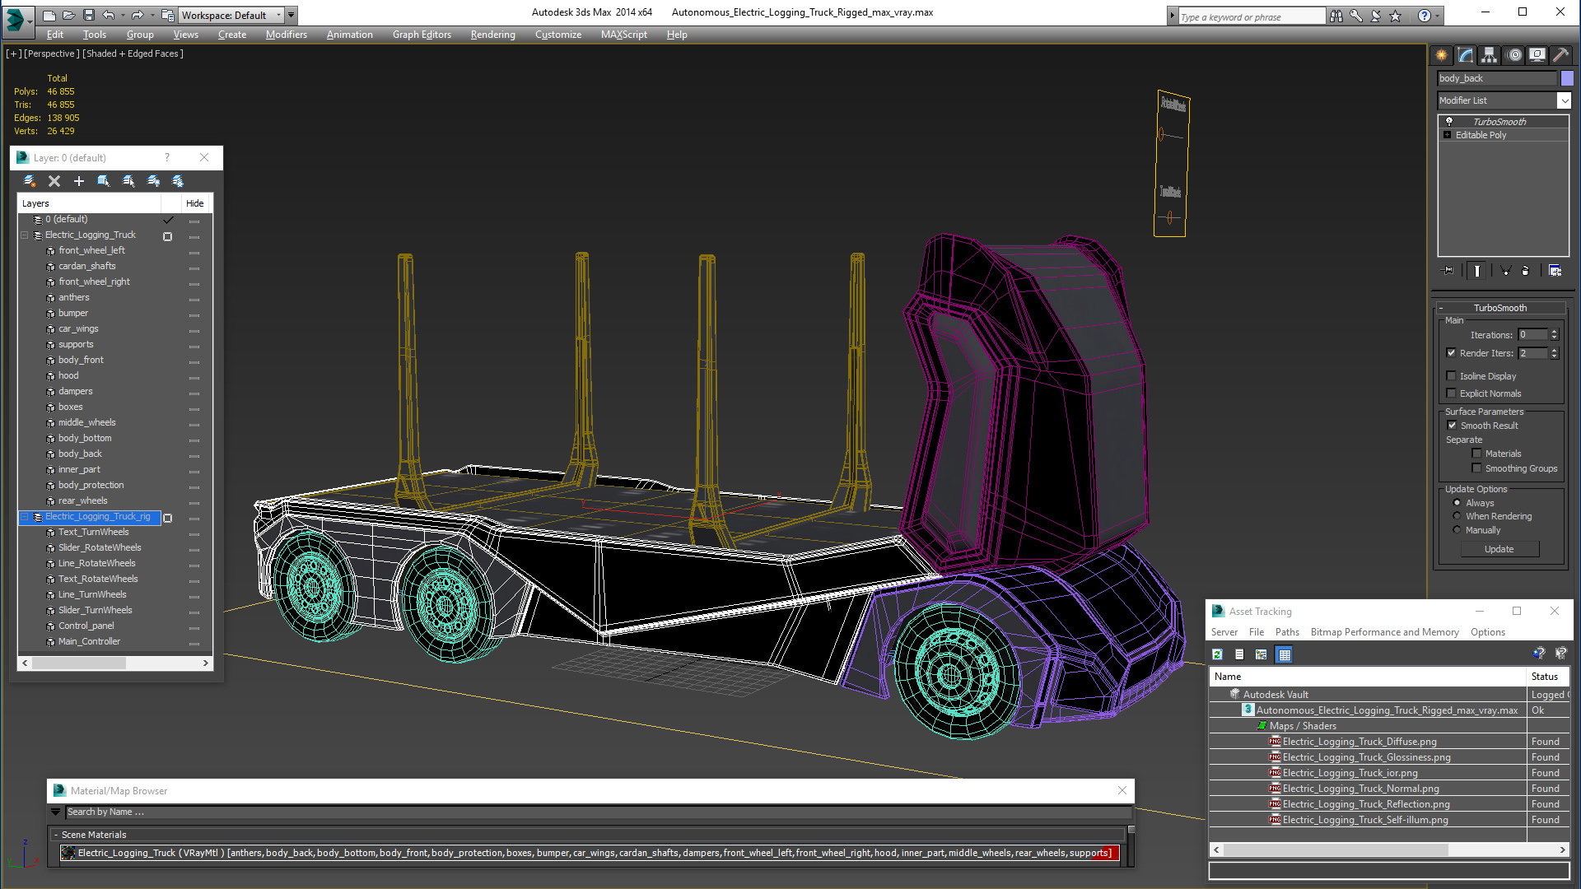
Task: Click Table View icon in Asset Tracking toolbar
Action: [x=1284, y=654]
